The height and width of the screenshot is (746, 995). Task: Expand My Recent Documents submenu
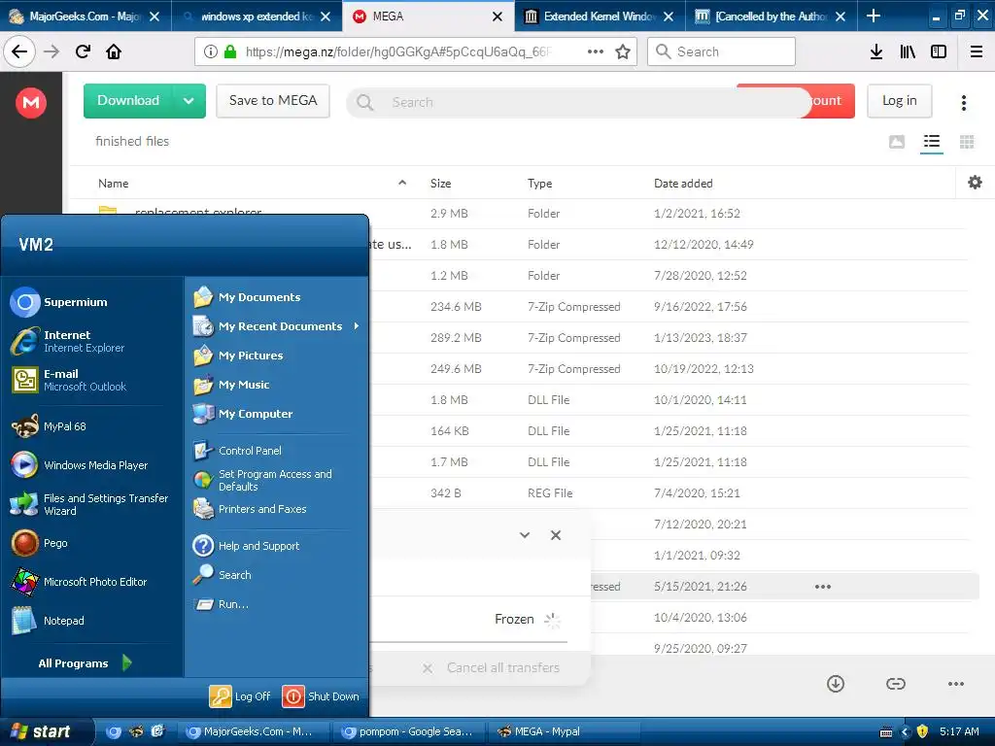click(x=277, y=326)
